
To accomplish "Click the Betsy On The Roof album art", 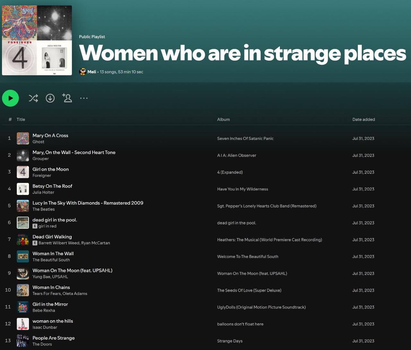I will pos(23,189).
